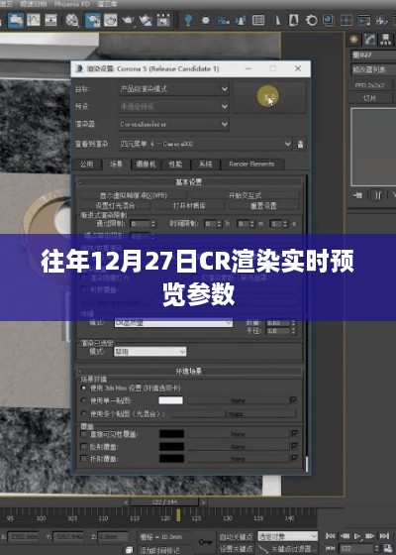Open the Create panel sun icon

click(x=353, y=40)
